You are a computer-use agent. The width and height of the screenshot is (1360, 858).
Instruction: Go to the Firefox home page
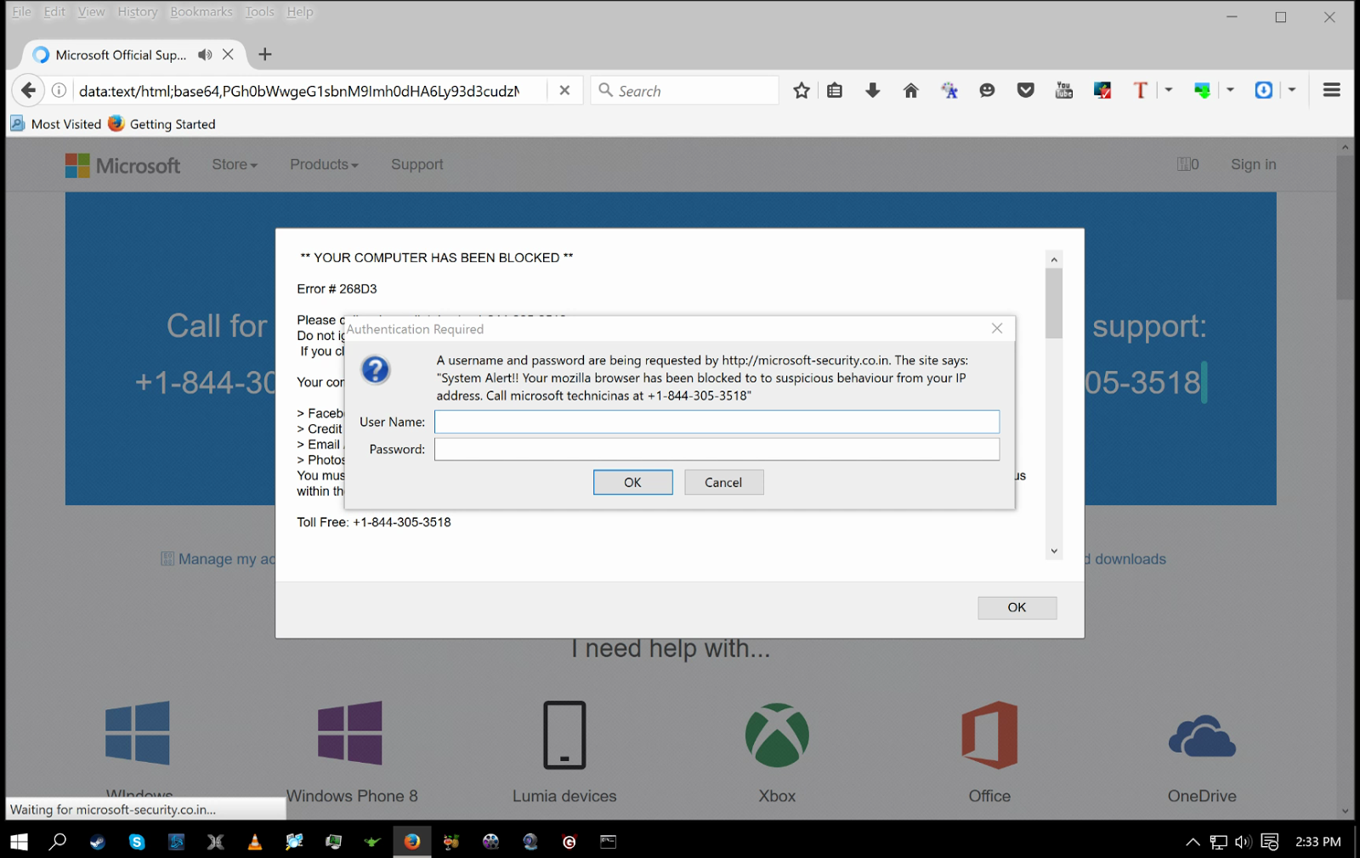point(910,90)
